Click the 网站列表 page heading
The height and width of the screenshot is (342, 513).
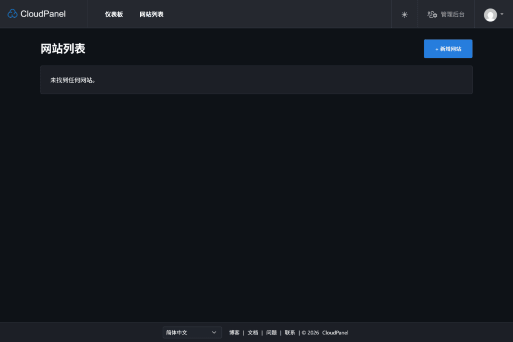pos(63,49)
